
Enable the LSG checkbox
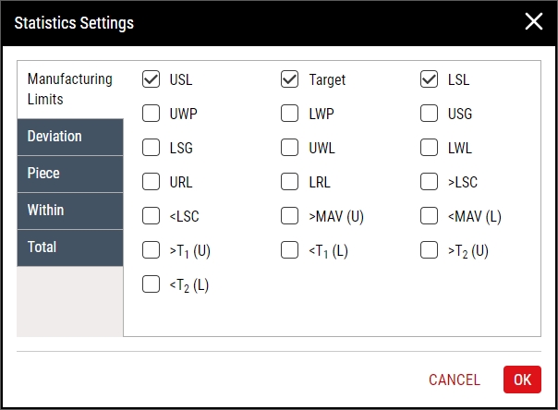point(151,147)
